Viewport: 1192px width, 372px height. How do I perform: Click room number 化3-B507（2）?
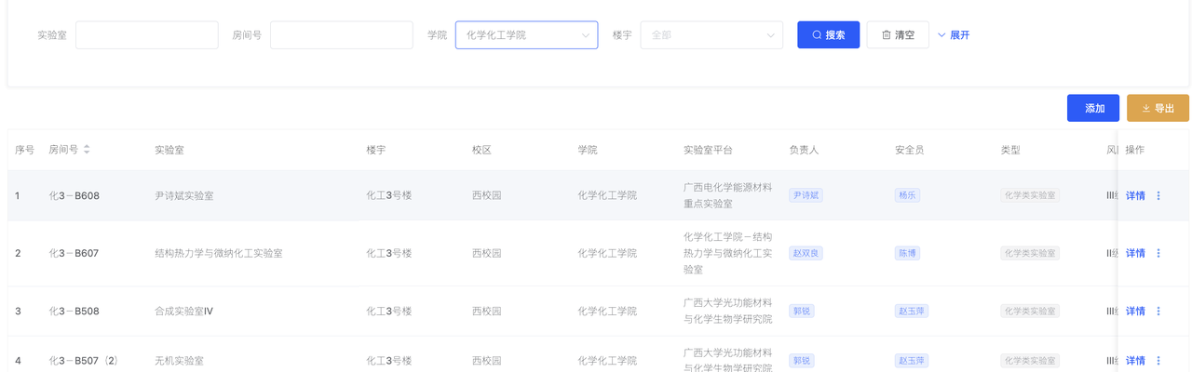coord(84,360)
